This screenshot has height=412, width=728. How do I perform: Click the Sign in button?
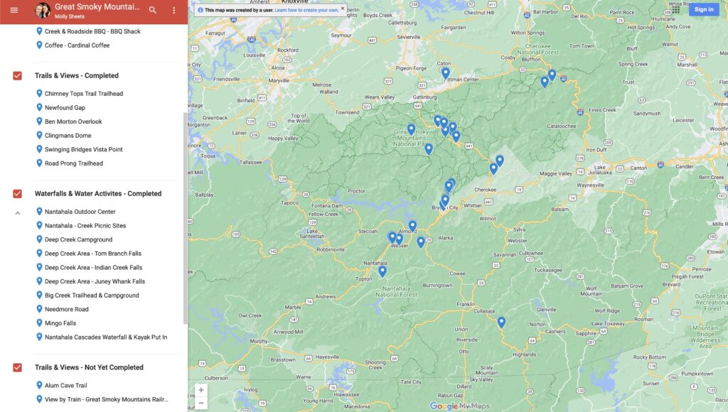click(703, 9)
